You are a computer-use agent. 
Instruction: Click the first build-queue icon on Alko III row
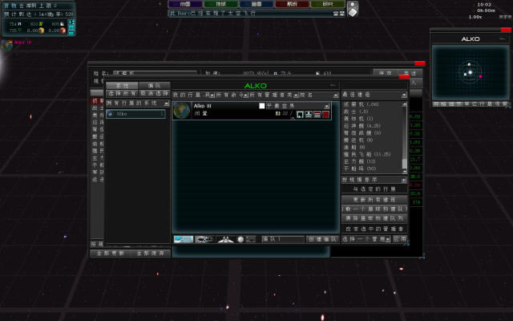click(300, 115)
